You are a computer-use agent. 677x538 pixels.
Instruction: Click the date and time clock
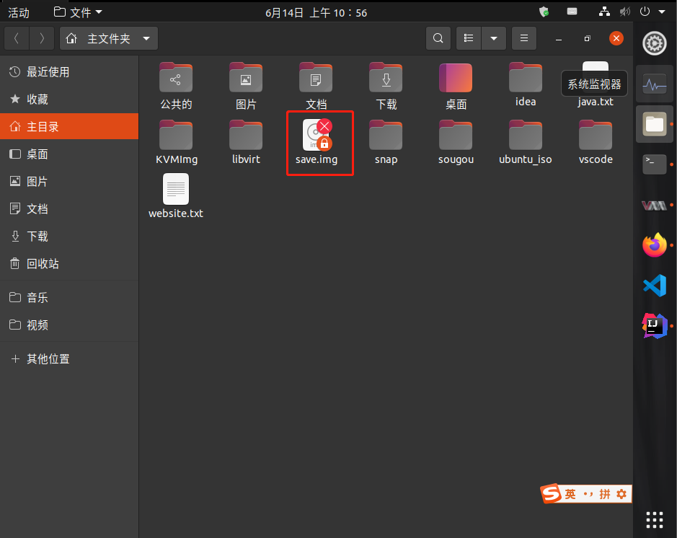(x=316, y=13)
